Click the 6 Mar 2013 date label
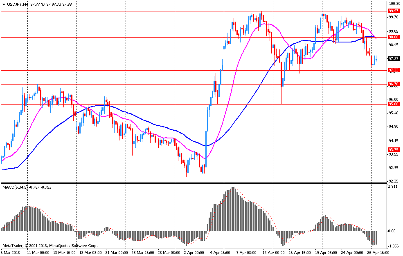The height and width of the screenshot is (256, 403). coord(11,253)
